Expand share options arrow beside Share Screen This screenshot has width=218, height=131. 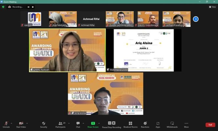[99, 123]
